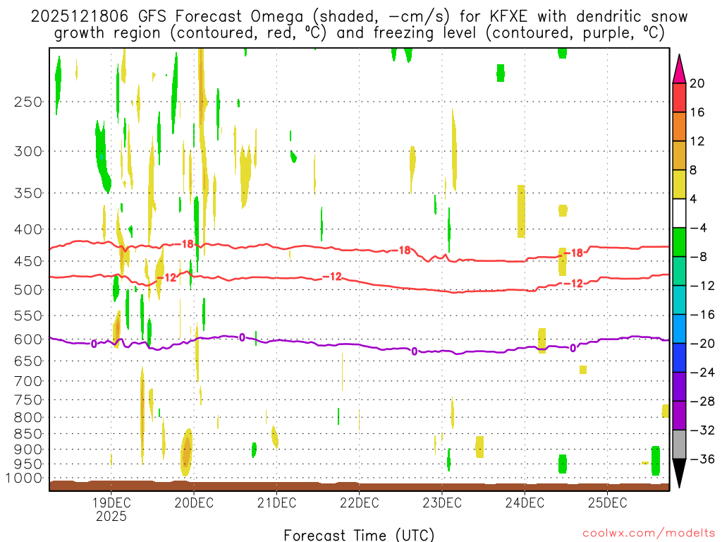This screenshot has height=542, width=722.
Task: Select the 500 pressure level label
Action: (28, 290)
